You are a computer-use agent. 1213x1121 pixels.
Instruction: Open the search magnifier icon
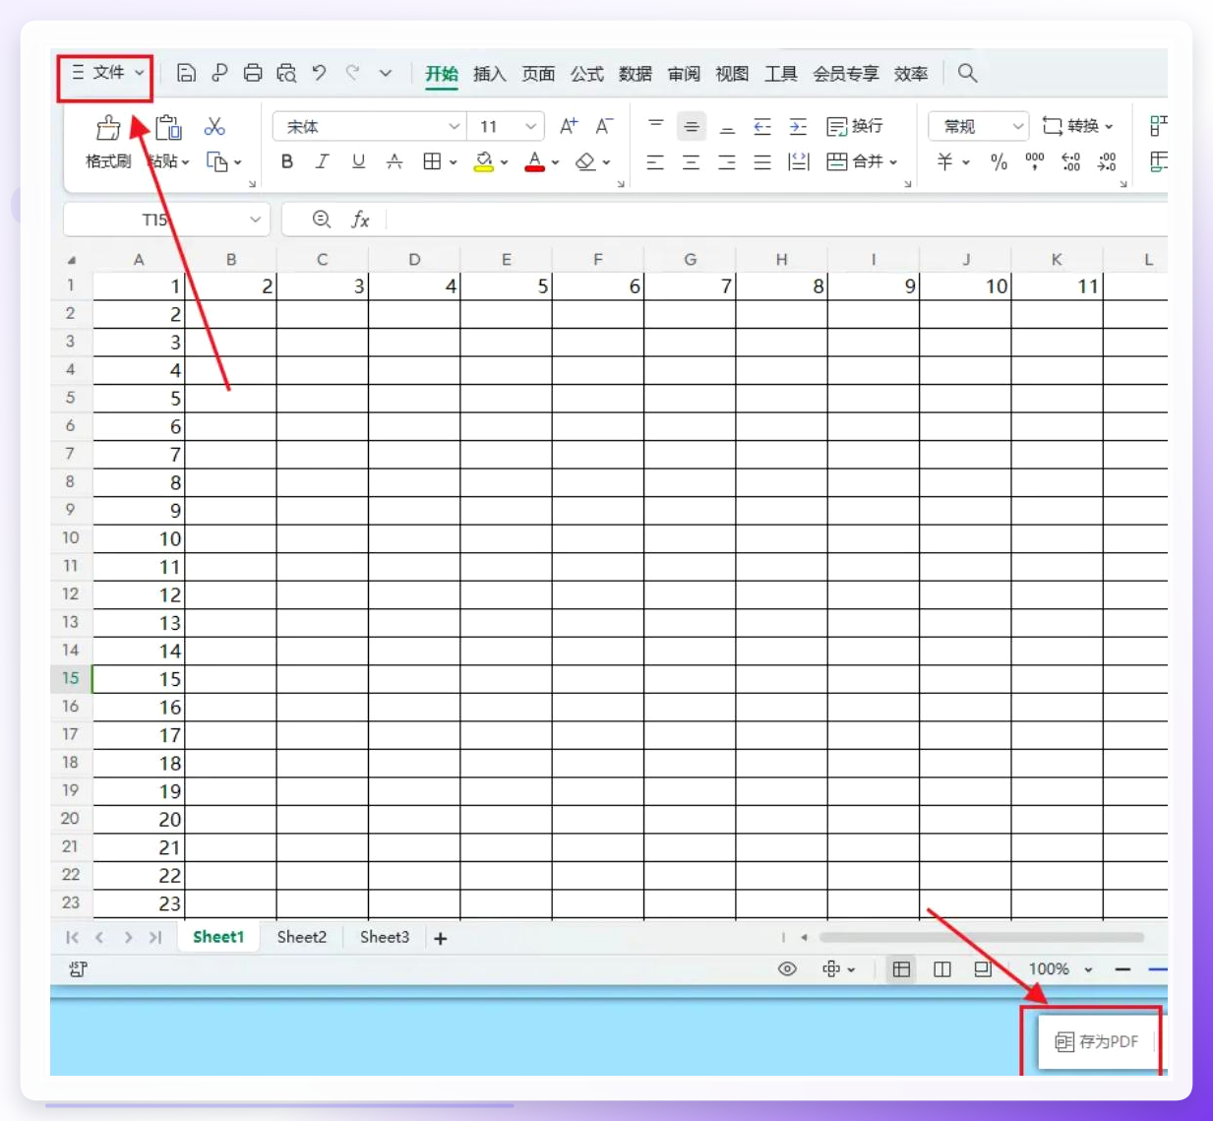(x=967, y=73)
